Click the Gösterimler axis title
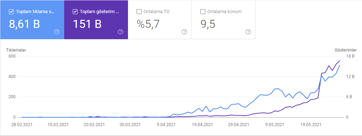This screenshot has height=136, width=362. click(x=346, y=50)
